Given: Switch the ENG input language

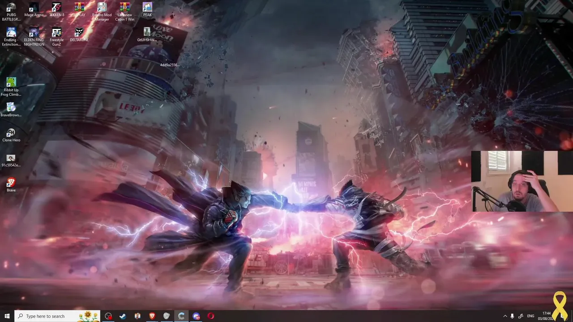Looking at the screenshot, I should point(531,316).
